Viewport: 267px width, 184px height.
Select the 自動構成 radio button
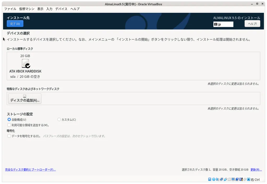coord(9,120)
